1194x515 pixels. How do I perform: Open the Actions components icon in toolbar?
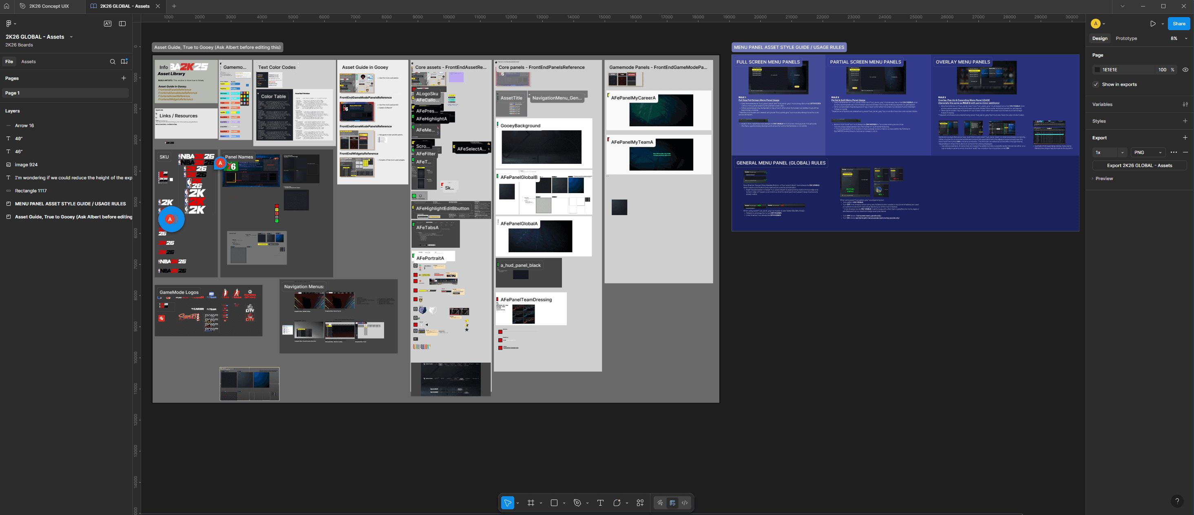tap(640, 503)
